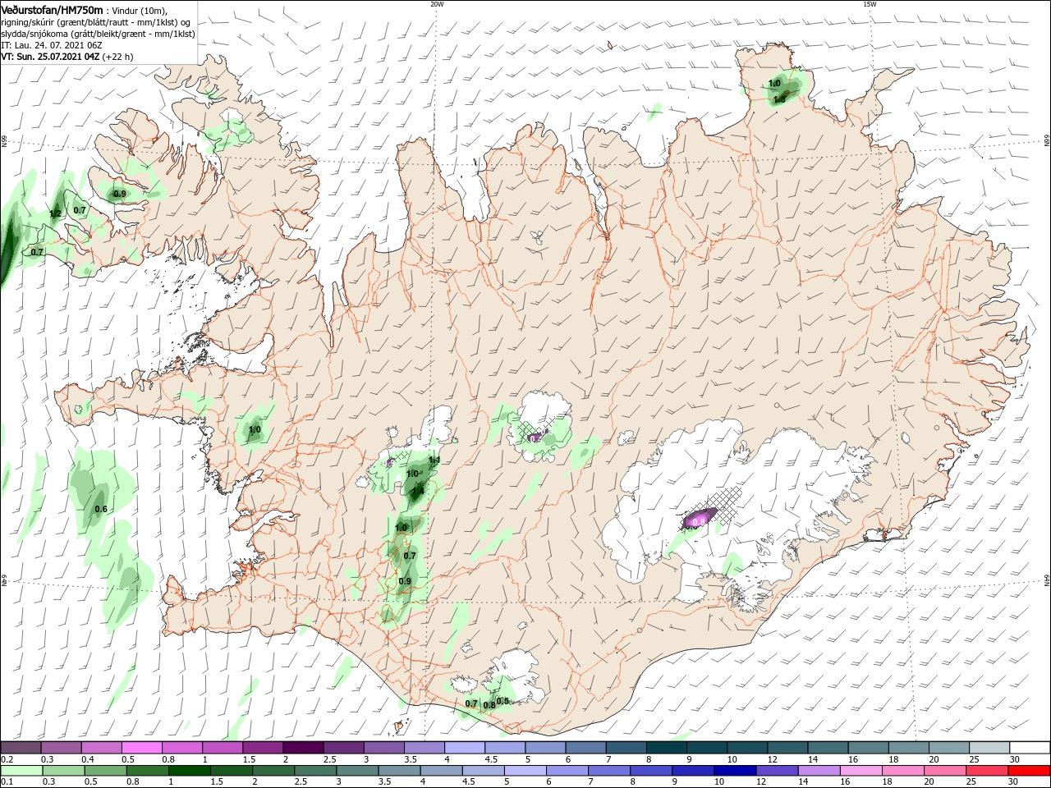Viewport: 1051px width, 788px height.
Task: Click the 0.5 precipitation value label
Action: pos(503,700)
